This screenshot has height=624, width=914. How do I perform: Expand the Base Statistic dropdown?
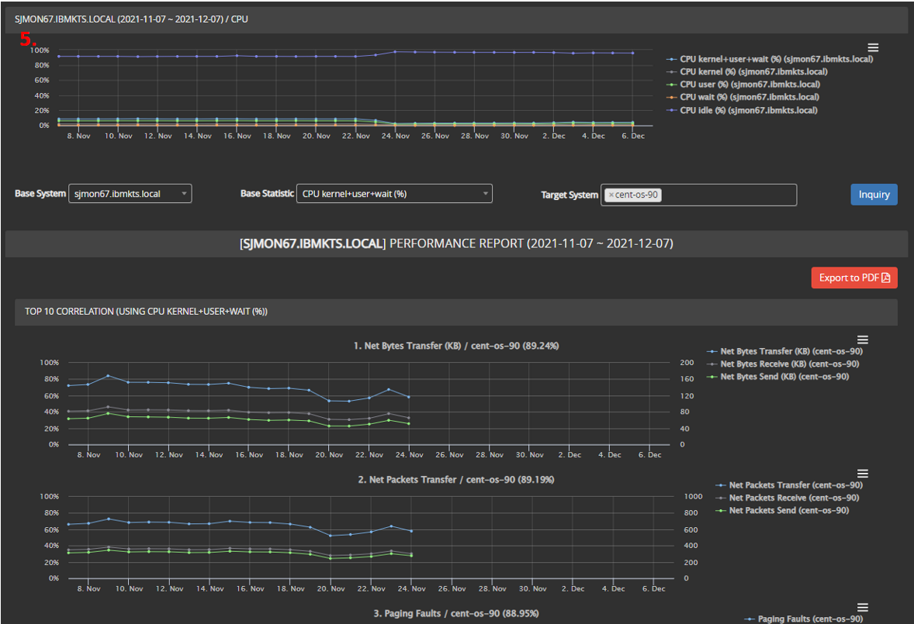click(394, 194)
